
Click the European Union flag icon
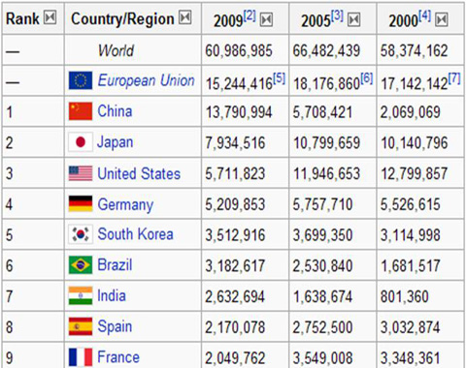point(81,80)
